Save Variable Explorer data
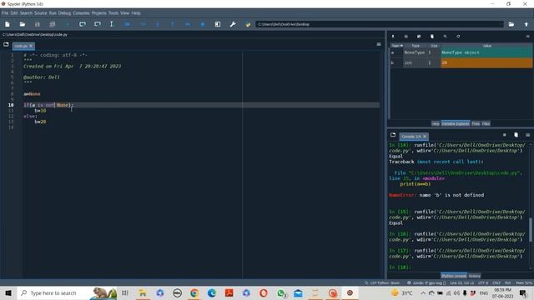 pos(406,37)
